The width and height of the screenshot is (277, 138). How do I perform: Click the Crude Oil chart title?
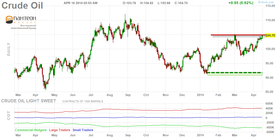(22, 5)
